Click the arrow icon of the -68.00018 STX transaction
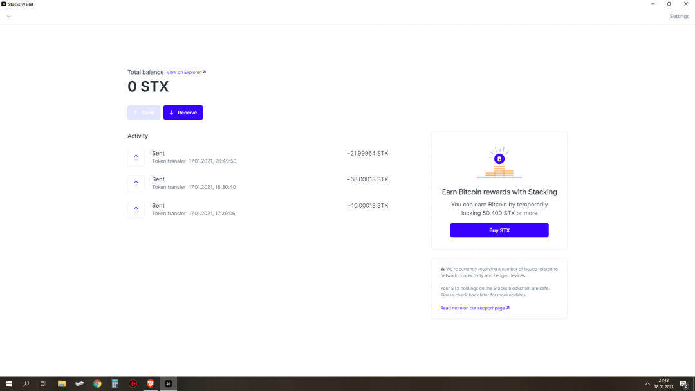This screenshot has height=391, width=695. pyautogui.click(x=136, y=183)
